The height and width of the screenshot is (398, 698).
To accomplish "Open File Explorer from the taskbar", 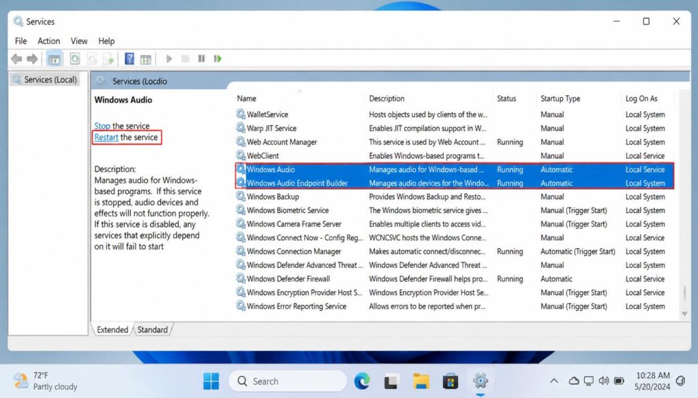I will tap(421, 381).
